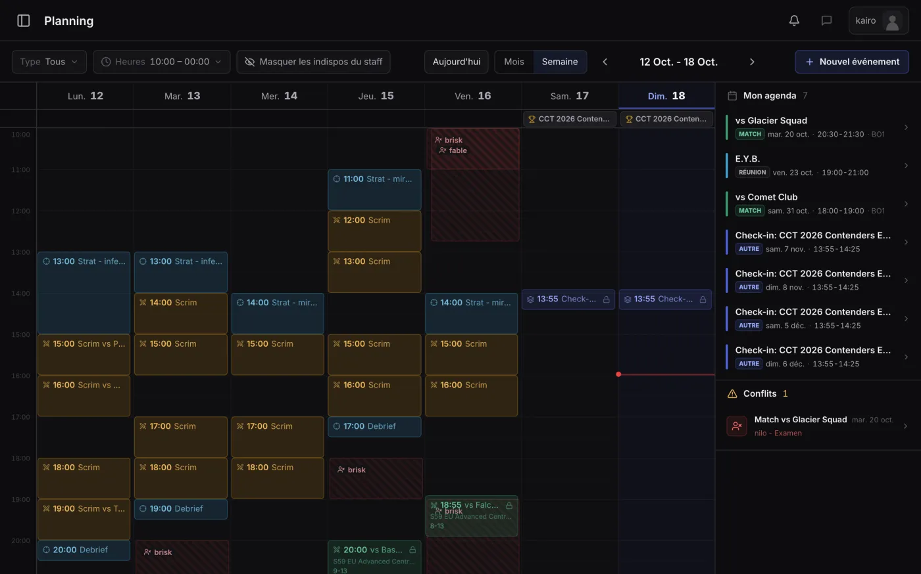
Task: Open Saturday 13:55 Check-in event
Action: (568, 299)
